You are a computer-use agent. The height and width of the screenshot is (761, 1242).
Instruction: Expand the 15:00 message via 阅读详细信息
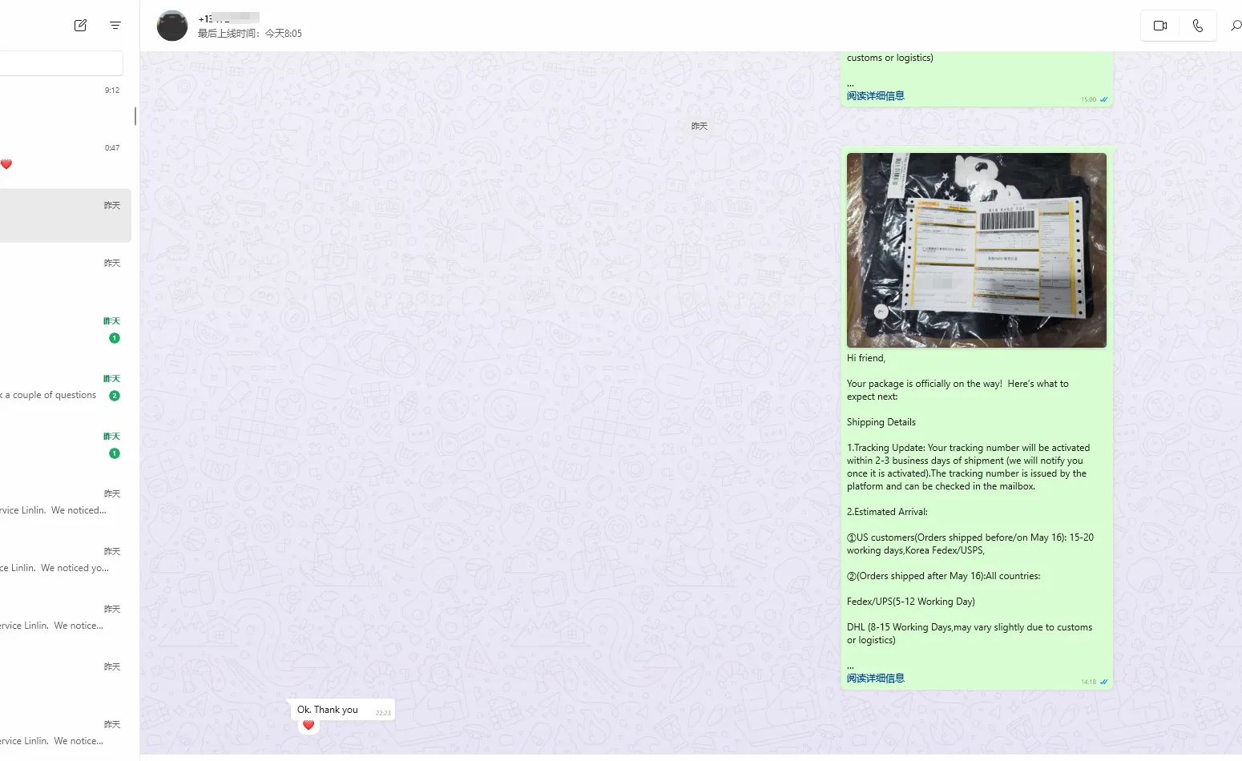tap(875, 96)
